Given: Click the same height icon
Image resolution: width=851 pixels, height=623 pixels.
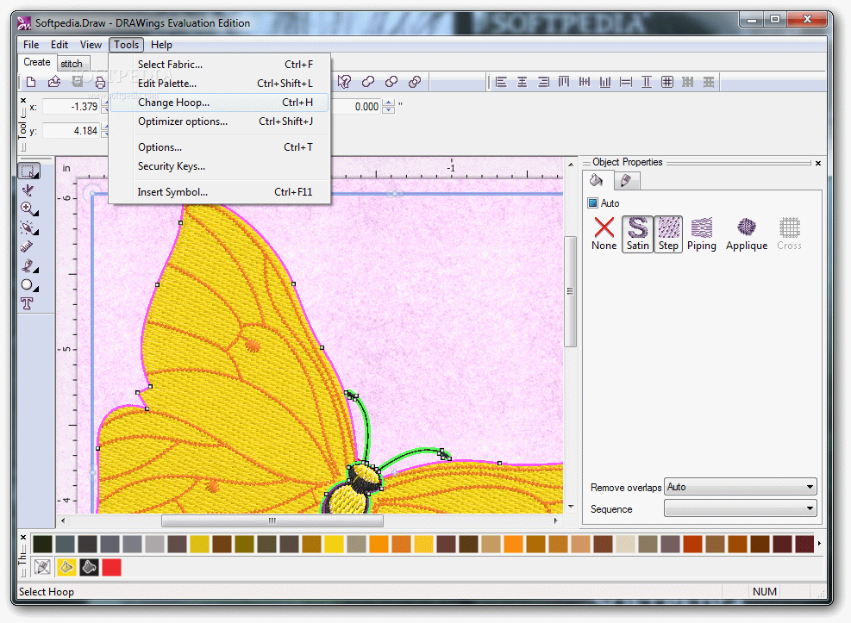Looking at the screenshot, I should point(647,82).
